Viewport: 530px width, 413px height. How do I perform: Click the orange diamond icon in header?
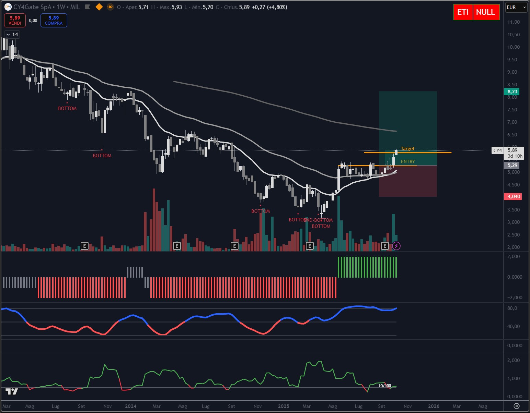pos(99,7)
